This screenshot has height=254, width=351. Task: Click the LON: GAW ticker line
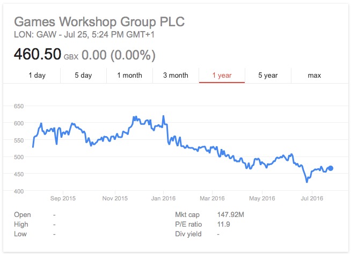coord(84,35)
